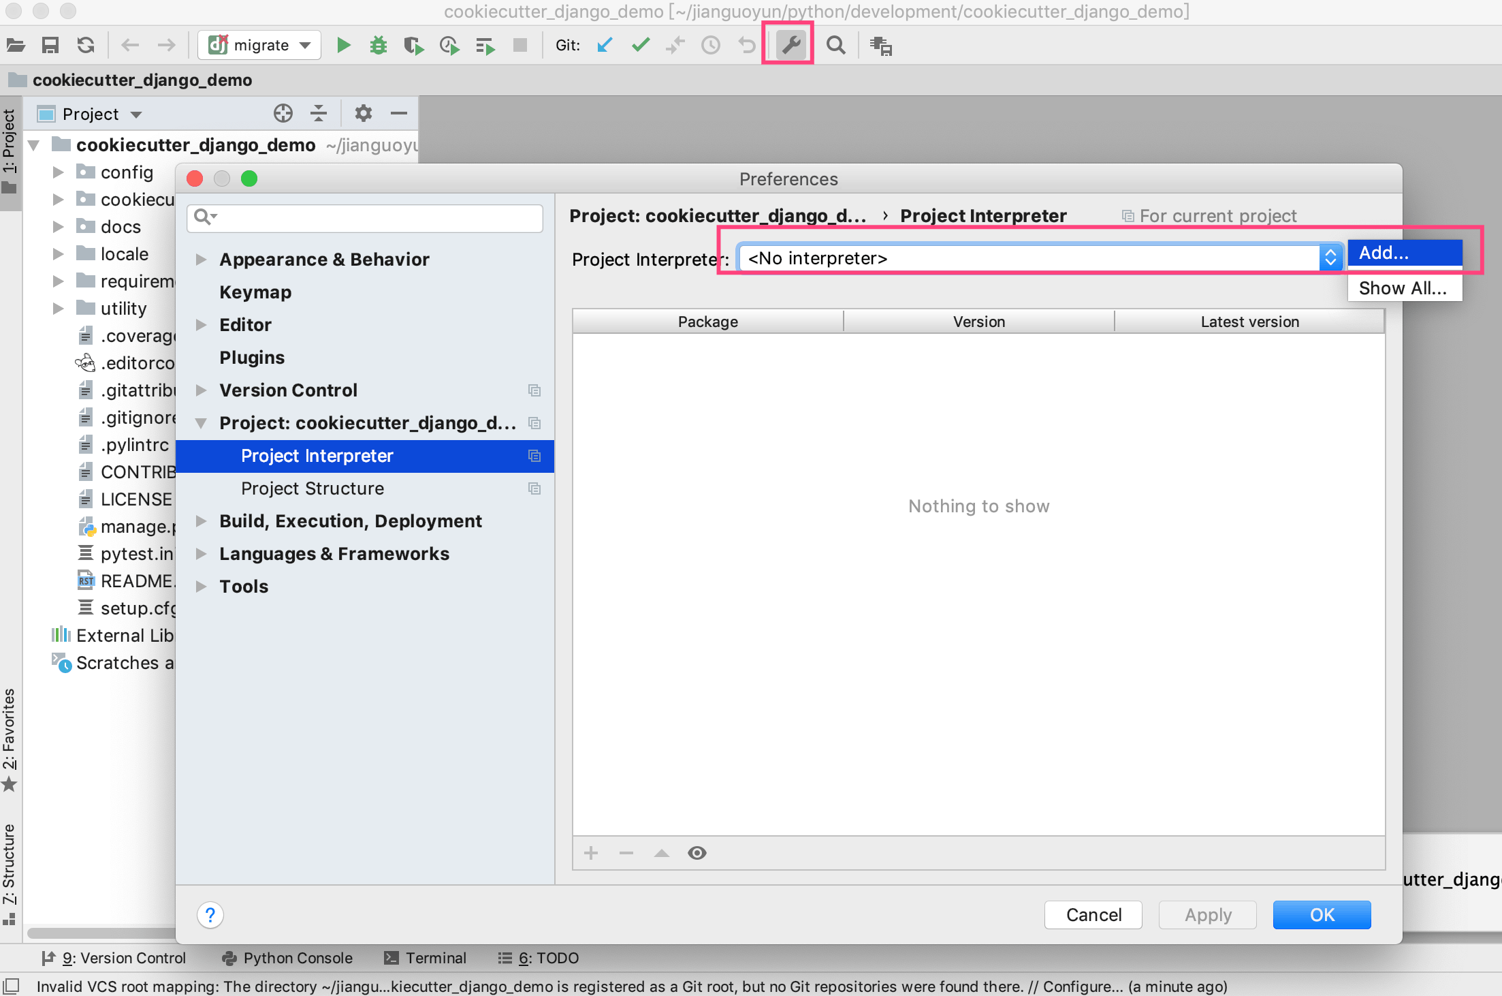
Task: Run migrate with coverage
Action: pos(413,44)
